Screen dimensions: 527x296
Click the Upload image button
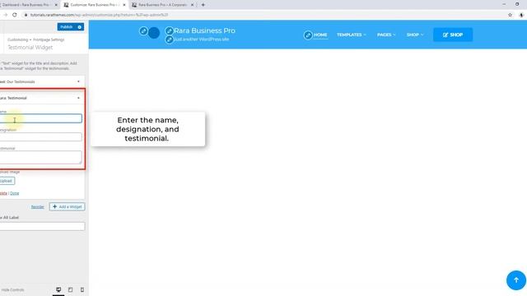(x=7, y=181)
